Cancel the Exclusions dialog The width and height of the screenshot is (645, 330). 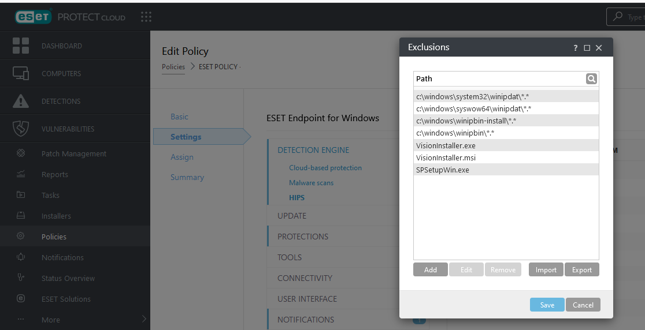(583, 305)
